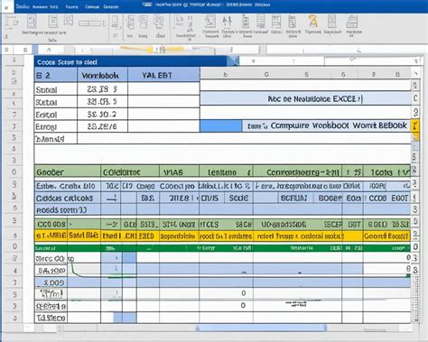
Task: Select the green 'CCG GDS' cell
Action: point(51,224)
